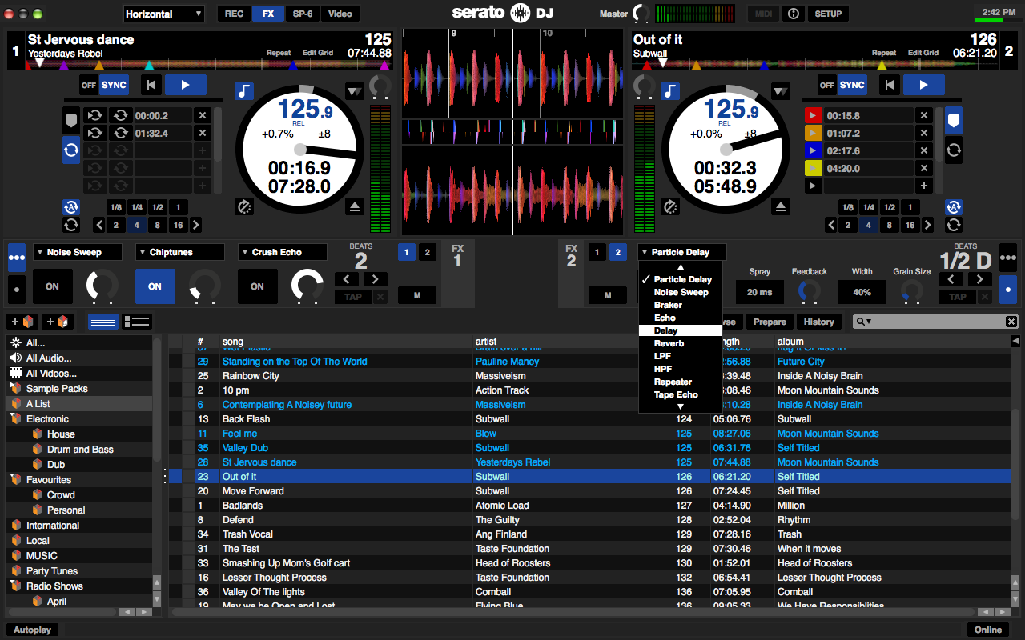The height and width of the screenshot is (640, 1025).
Task: Trigger blue cue point 02:17.6
Action: pyautogui.click(x=814, y=150)
